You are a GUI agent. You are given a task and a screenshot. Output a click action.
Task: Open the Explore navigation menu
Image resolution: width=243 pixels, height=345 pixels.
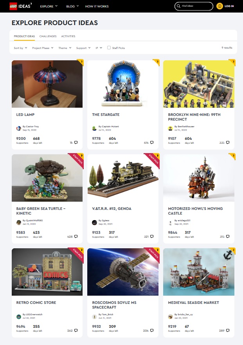coord(49,6)
